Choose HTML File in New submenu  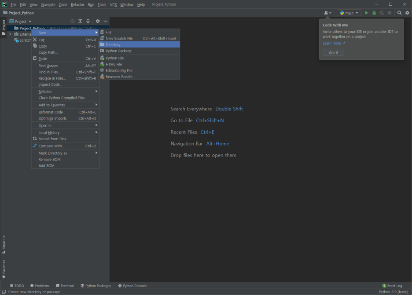pyautogui.click(x=139, y=64)
